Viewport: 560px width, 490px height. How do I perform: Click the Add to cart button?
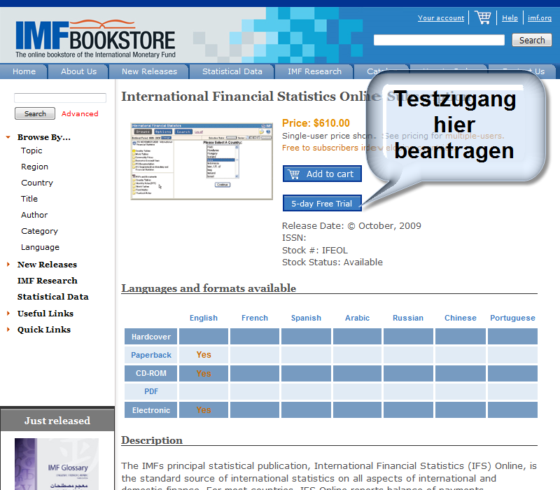pyautogui.click(x=322, y=174)
